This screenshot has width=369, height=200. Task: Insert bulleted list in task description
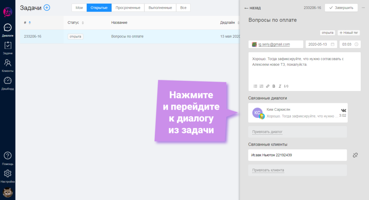coord(255,86)
